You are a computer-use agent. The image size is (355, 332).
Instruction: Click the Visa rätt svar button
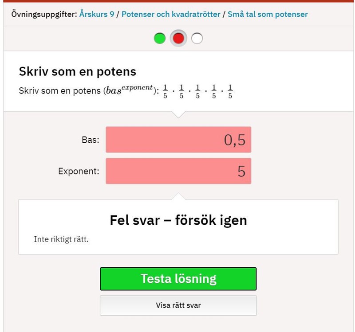coord(178,305)
